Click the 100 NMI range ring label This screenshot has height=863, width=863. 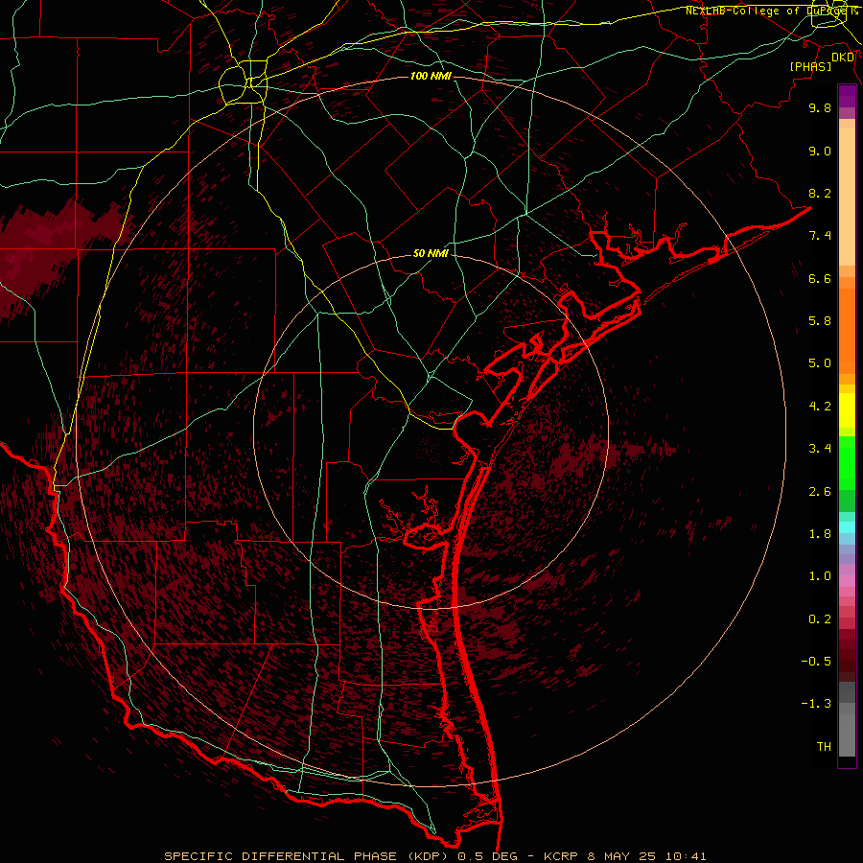click(x=431, y=76)
